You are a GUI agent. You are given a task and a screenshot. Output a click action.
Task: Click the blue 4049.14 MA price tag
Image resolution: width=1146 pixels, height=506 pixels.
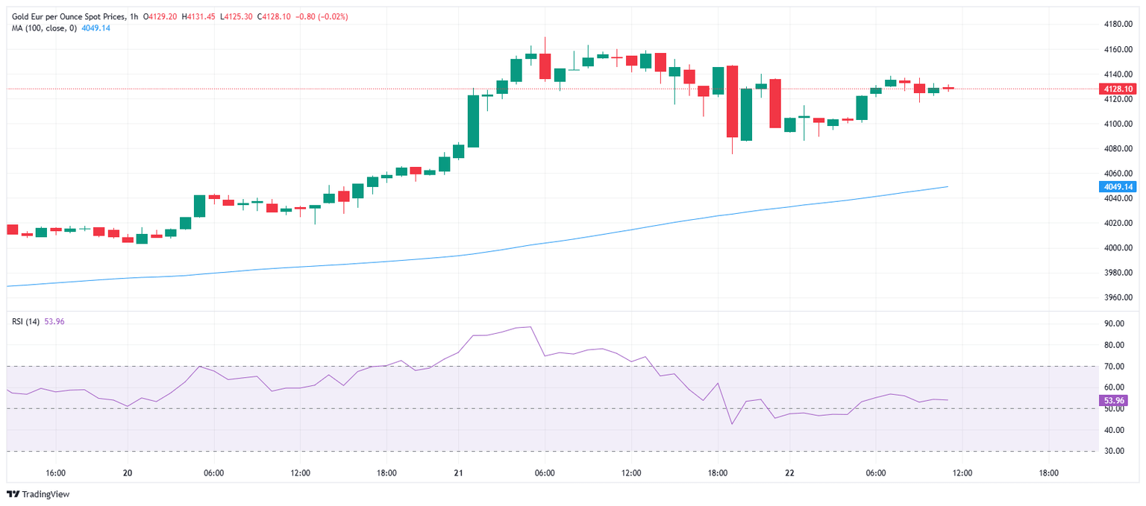pos(1118,186)
